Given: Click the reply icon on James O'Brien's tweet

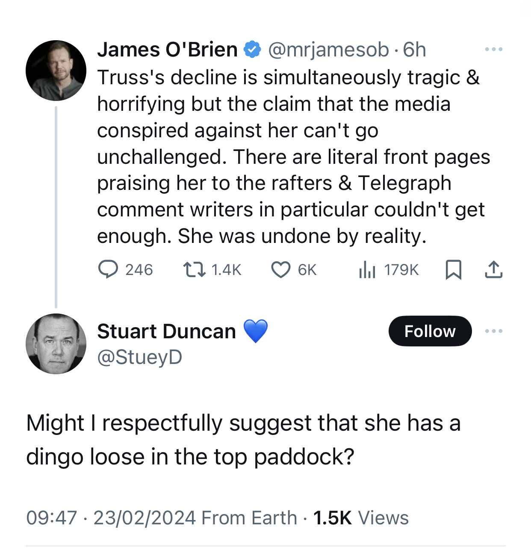Looking at the screenshot, I should point(108,269).
